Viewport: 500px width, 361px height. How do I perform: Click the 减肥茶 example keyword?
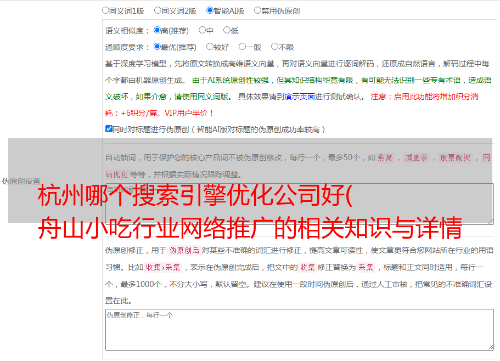click(416, 157)
